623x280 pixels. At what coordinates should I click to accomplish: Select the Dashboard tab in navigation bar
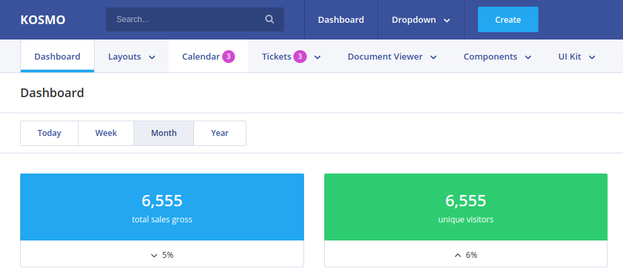tap(57, 57)
